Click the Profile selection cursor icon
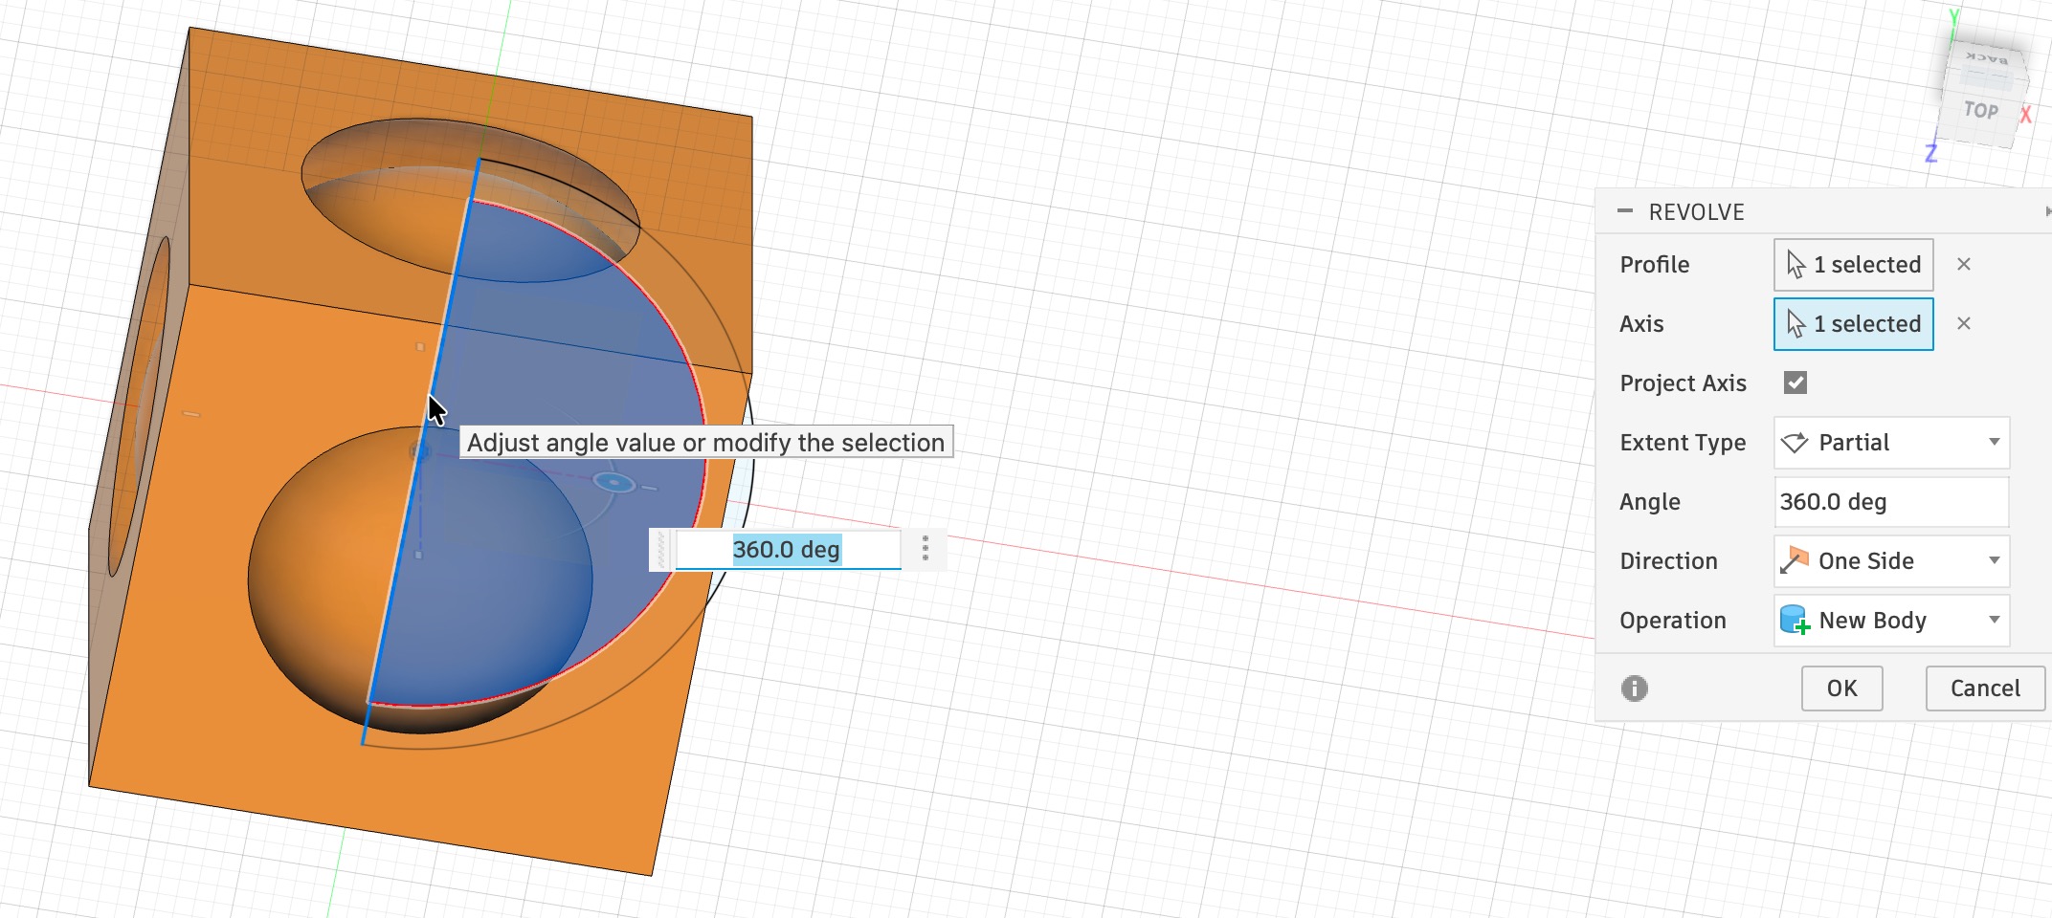 click(1795, 265)
